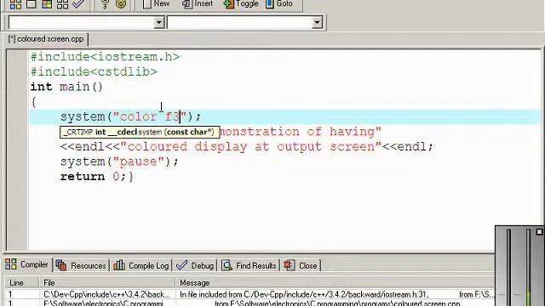
Task: Click the system("color f3") line
Action: pyautogui.click(x=130, y=116)
